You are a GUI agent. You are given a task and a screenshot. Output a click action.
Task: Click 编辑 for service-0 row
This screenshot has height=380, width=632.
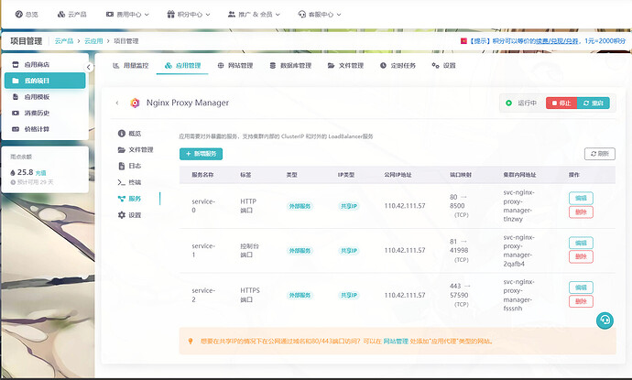[x=580, y=197]
